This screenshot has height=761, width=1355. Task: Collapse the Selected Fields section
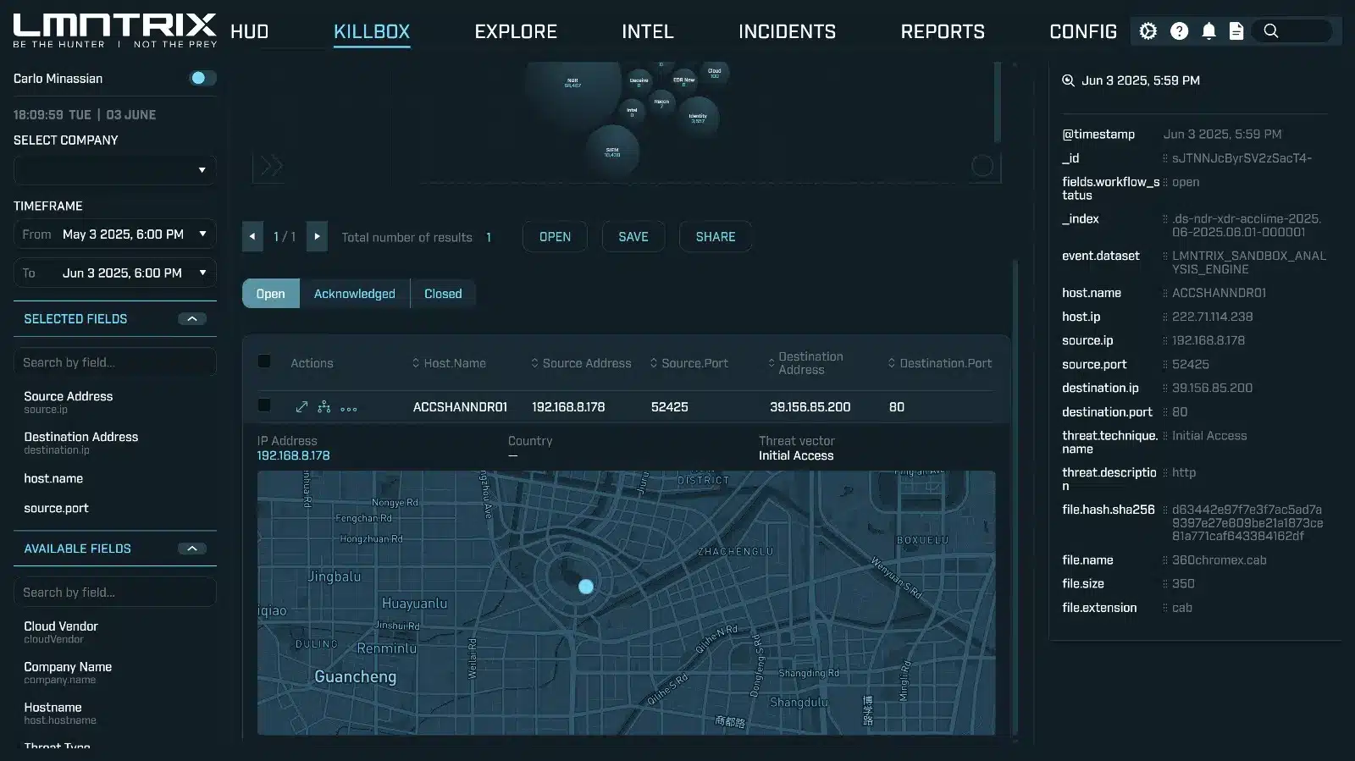[192, 319]
